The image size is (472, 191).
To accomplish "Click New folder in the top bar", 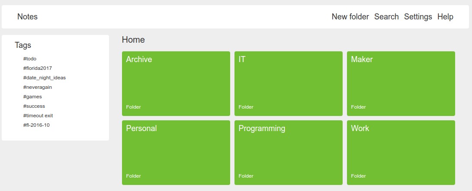I will [x=350, y=17].
